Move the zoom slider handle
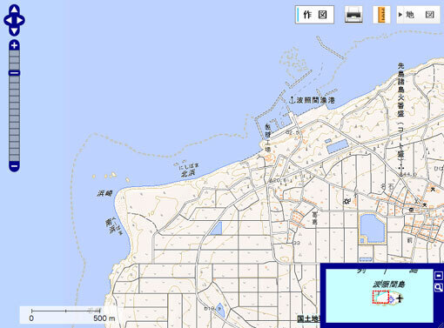Screen dimensions: 444x328 (x=14, y=73)
